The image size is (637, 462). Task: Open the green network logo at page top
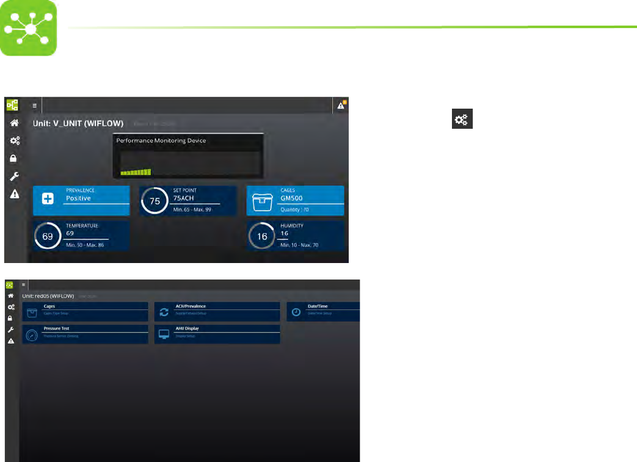[29, 28]
